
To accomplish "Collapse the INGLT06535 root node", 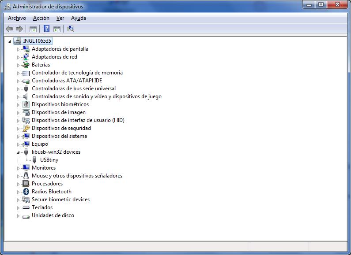I will click(10, 41).
